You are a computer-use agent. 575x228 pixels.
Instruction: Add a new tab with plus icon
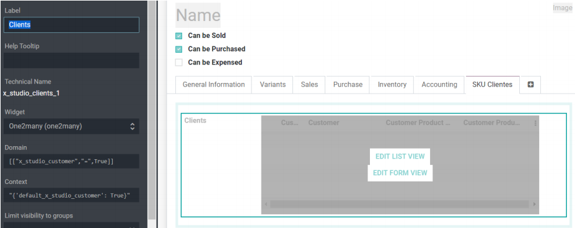(x=530, y=85)
